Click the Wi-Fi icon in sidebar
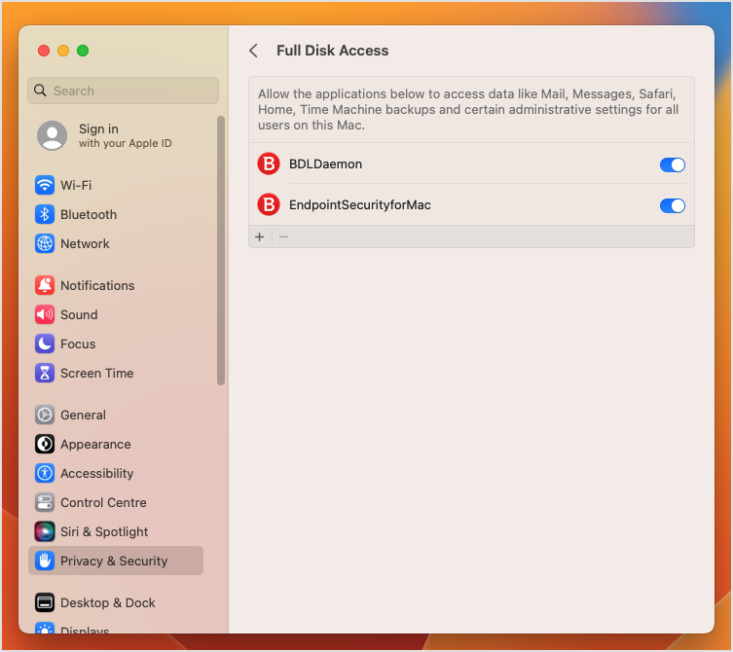This screenshot has height=652, width=733. [x=45, y=185]
